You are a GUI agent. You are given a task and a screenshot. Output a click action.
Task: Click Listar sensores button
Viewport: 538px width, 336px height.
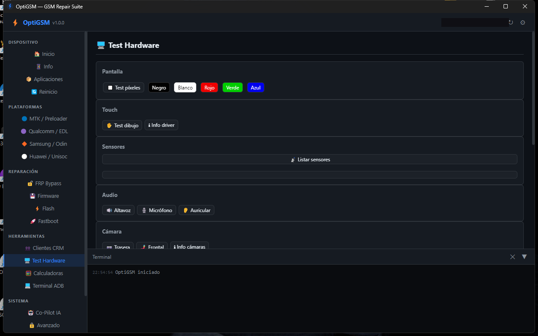310,159
